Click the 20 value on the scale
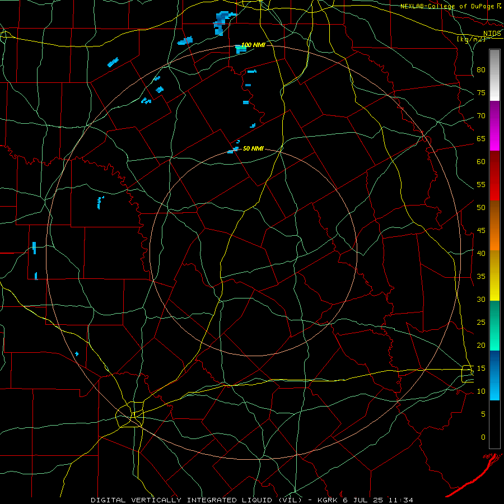The image size is (504, 504). coord(481,345)
